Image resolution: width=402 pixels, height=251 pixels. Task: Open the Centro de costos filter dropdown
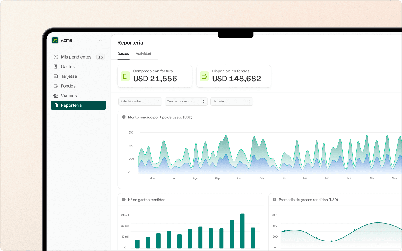tap(186, 102)
